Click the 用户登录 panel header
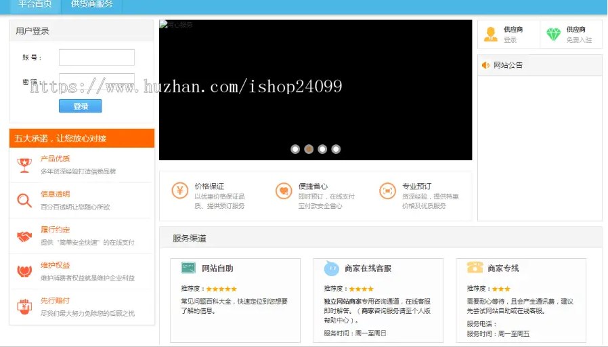 coord(81,30)
